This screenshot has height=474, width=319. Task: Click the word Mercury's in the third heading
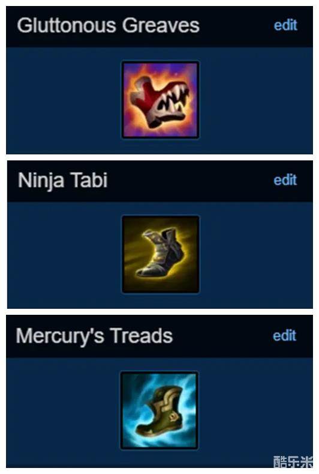[59, 336]
